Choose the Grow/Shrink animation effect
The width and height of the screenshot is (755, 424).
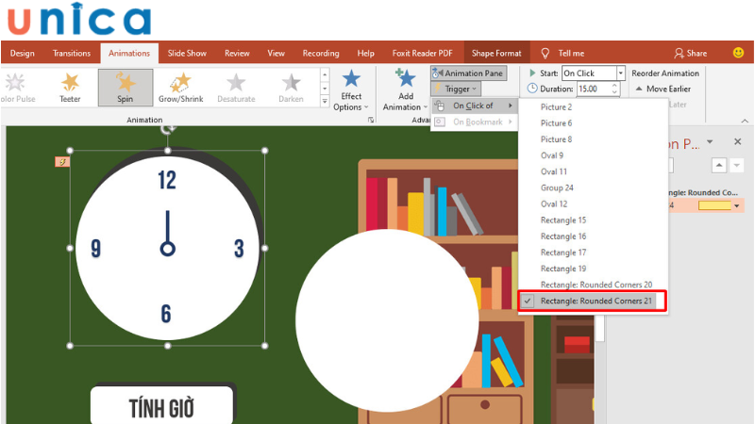click(x=180, y=88)
